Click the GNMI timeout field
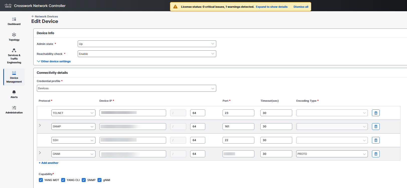This screenshot has height=188, width=407. [x=276, y=154]
